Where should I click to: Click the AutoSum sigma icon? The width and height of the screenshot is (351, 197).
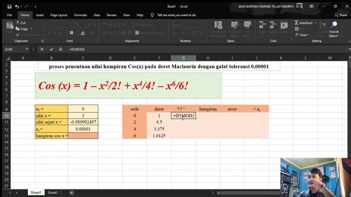[297, 22]
